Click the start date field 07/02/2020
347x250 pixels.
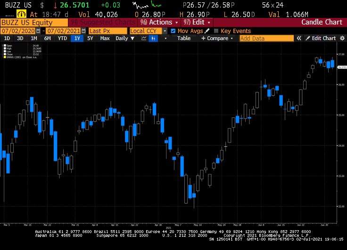click(x=18, y=31)
